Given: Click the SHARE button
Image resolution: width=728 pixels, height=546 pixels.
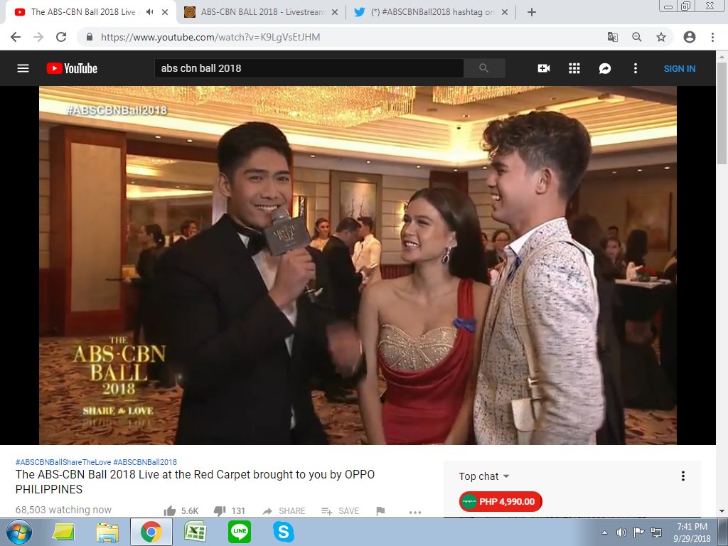Looking at the screenshot, I should coord(284,511).
